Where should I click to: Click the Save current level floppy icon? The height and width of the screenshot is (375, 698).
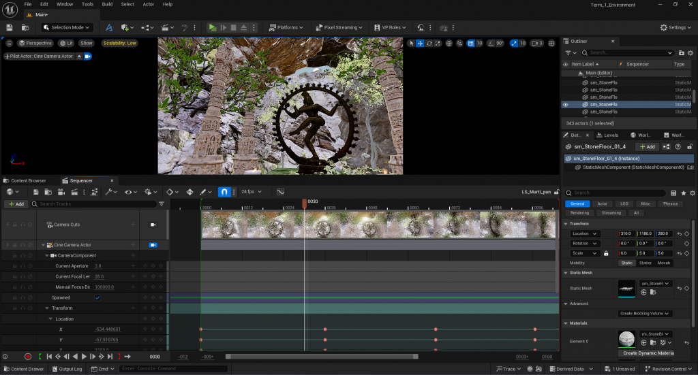[x=10, y=27]
